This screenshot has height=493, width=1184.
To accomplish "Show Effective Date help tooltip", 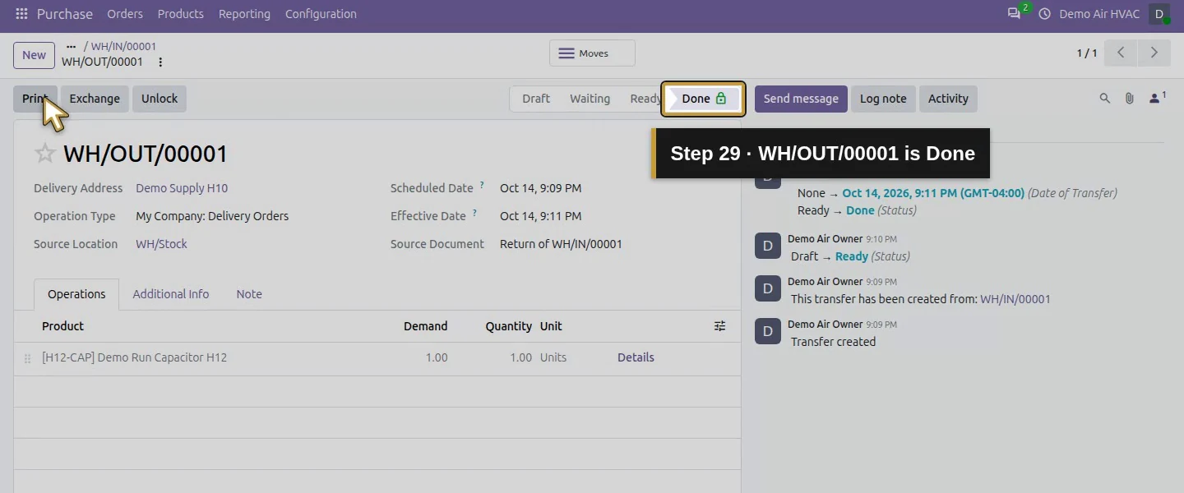I will [474, 213].
